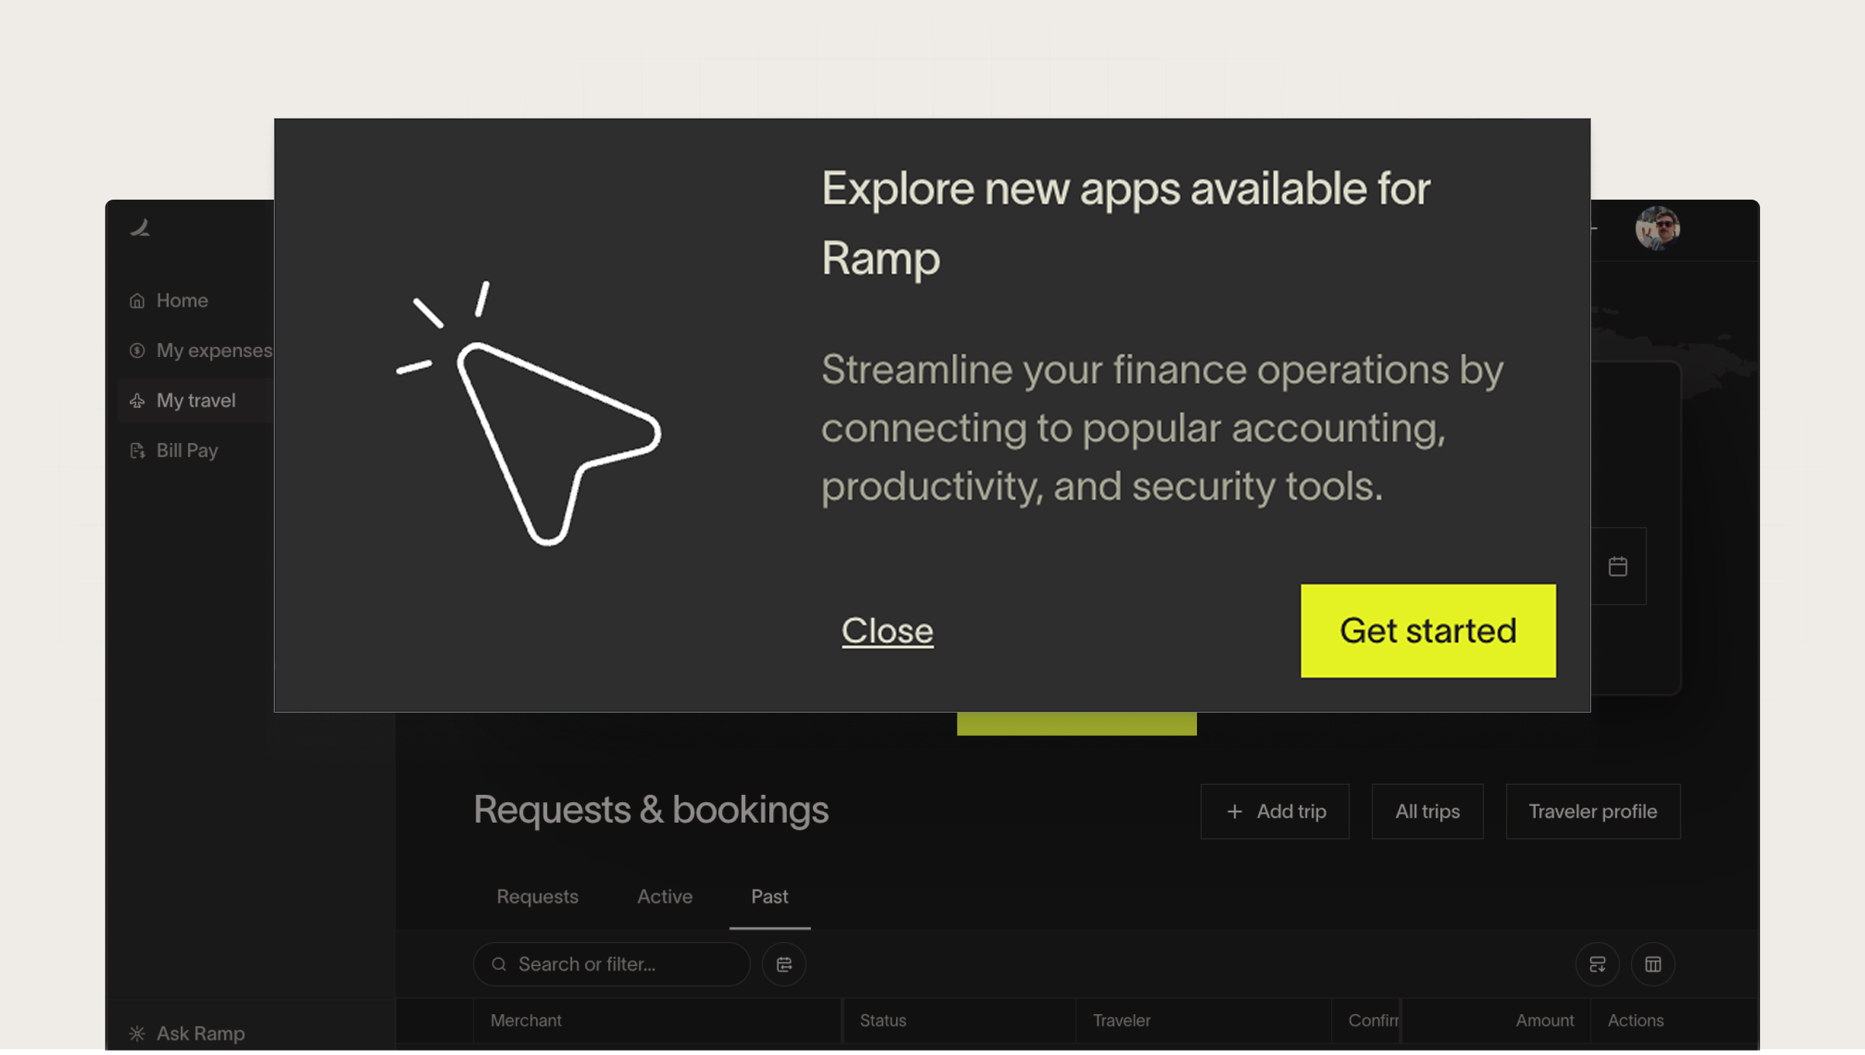
Task: Click the Add trip button
Action: tap(1274, 811)
